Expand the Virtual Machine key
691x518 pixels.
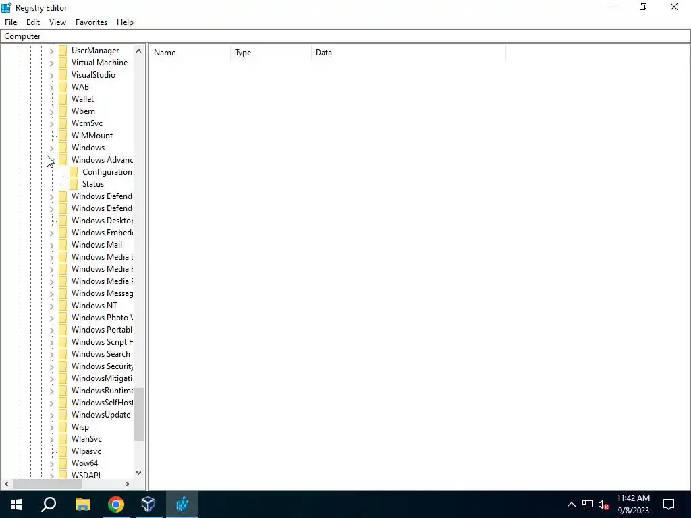[x=51, y=63]
